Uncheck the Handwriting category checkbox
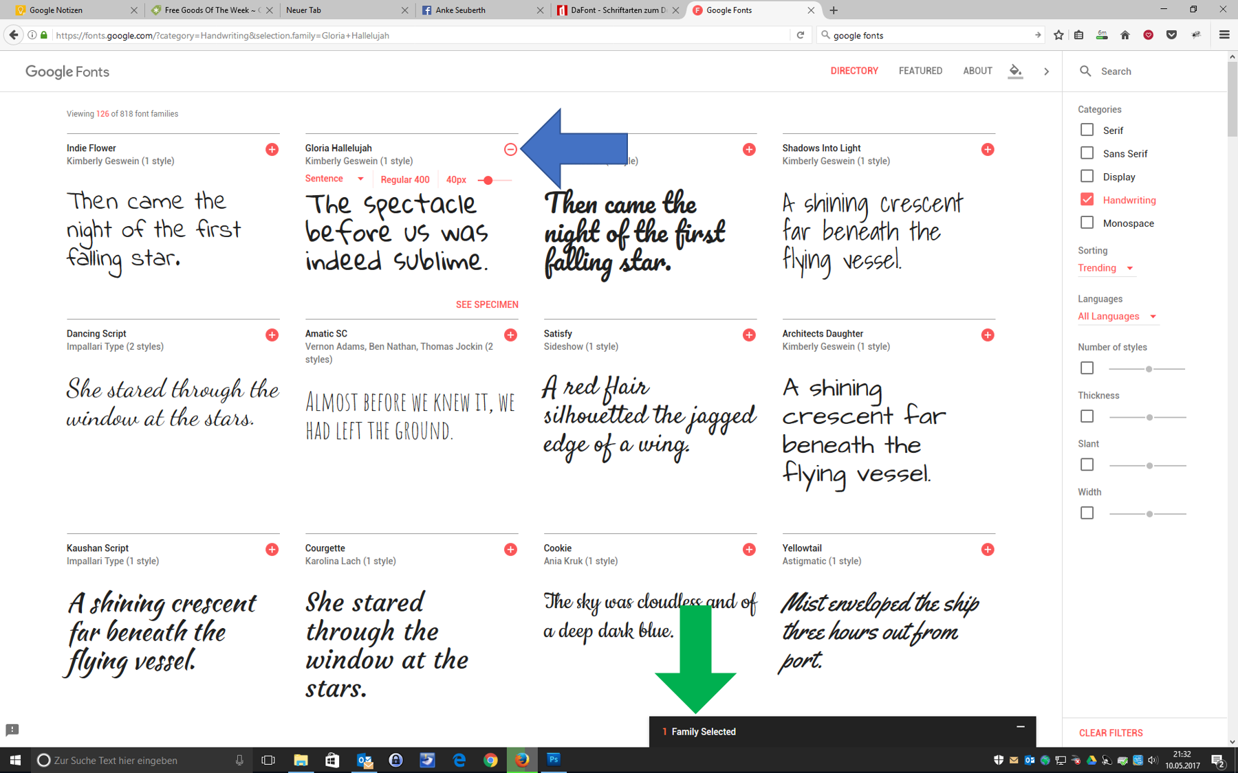Screen dimensions: 1238x773 point(1087,199)
